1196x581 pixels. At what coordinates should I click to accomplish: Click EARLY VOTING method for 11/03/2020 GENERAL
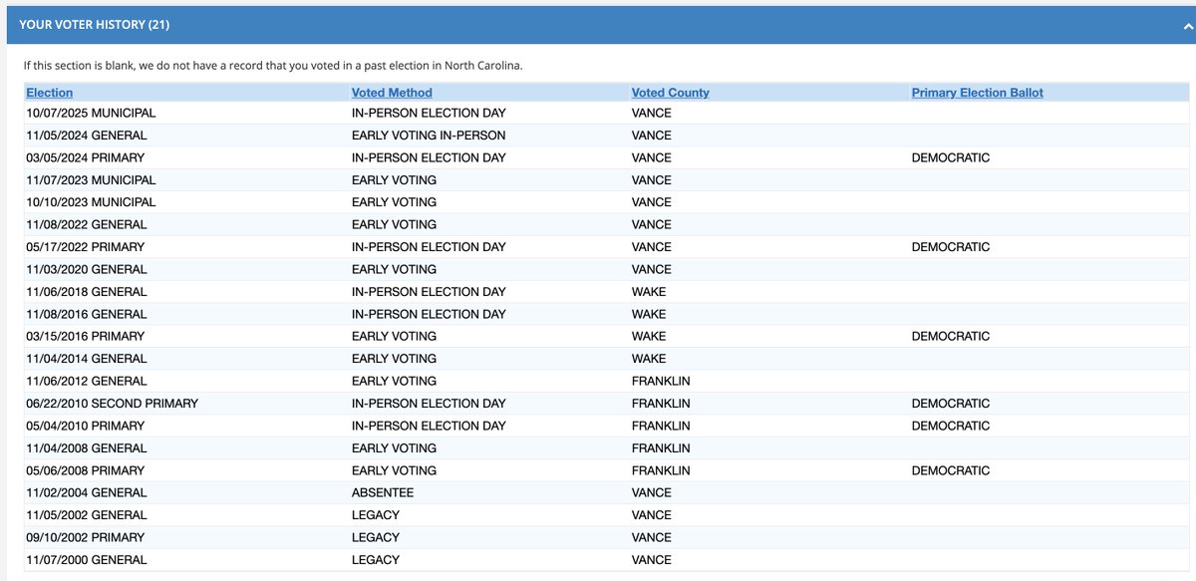395,269
